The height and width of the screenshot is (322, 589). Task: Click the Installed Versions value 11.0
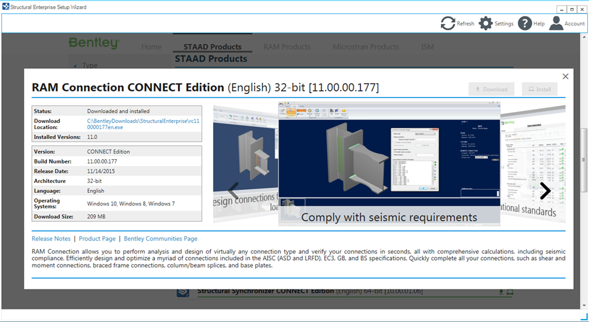tap(92, 137)
